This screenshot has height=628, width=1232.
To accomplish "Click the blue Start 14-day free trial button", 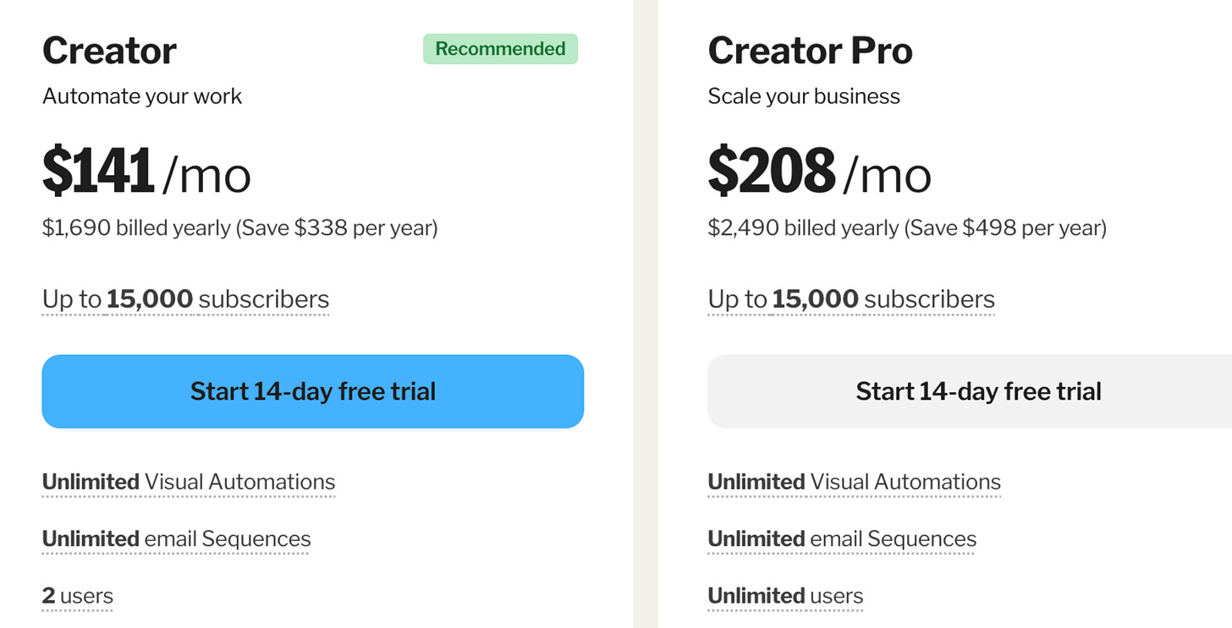I will coord(312,391).
